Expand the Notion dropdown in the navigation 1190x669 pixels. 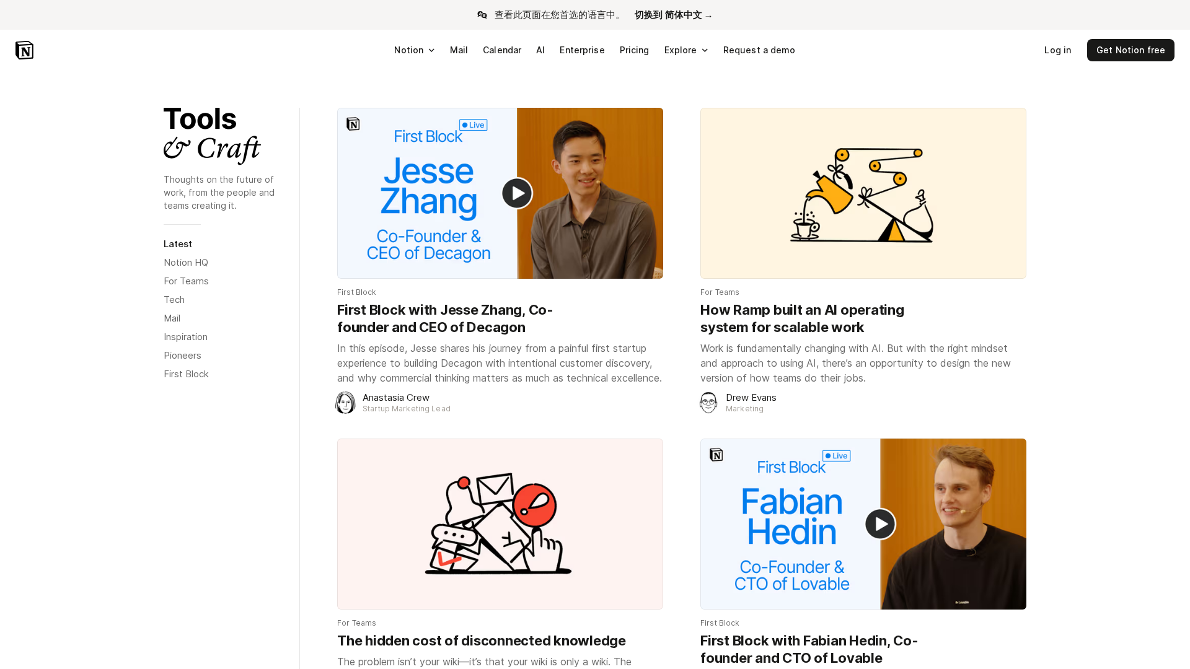click(x=415, y=50)
